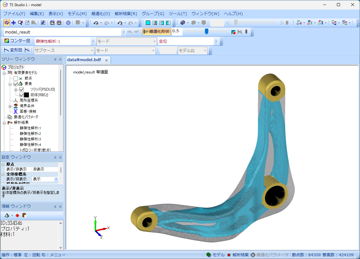Image resolution: width=360 pixels, height=259 pixels.
Task: Click the fourth cyan section-cut icon
Action: coord(168,23)
